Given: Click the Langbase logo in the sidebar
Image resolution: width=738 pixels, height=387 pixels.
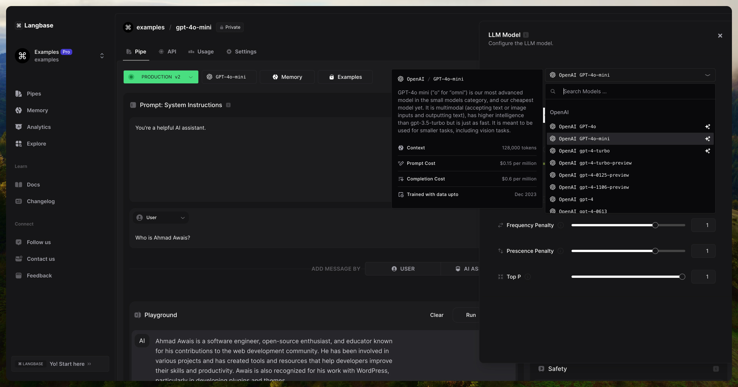Looking at the screenshot, I should [x=35, y=25].
